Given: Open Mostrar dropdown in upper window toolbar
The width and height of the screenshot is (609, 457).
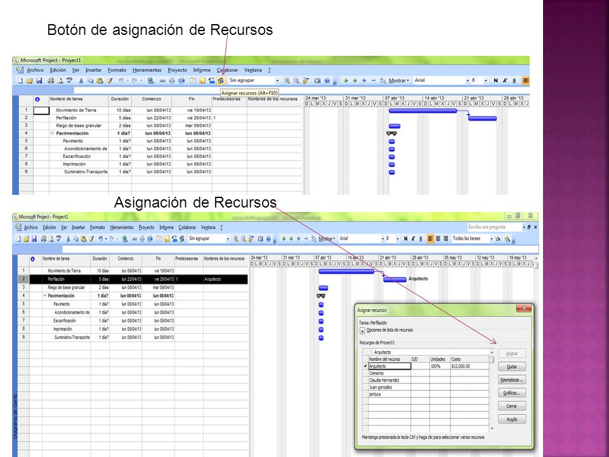Looking at the screenshot, I should click(x=399, y=81).
